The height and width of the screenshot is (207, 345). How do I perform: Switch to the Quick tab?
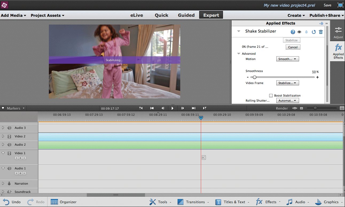coord(162,15)
